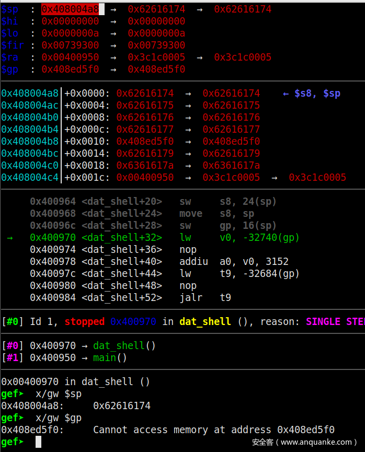The width and height of the screenshot is (365, 452).
Task: Click the '← $s8, $sp' stack annotation
Action: [x=312, y=94]
